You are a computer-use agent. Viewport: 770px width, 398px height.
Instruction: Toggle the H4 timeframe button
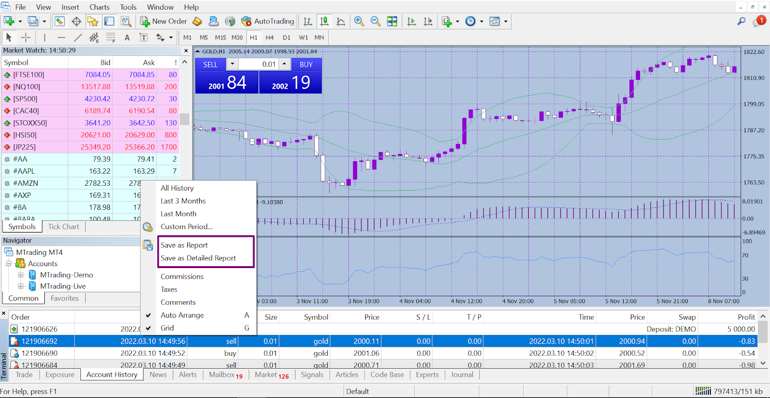(269, 37)
